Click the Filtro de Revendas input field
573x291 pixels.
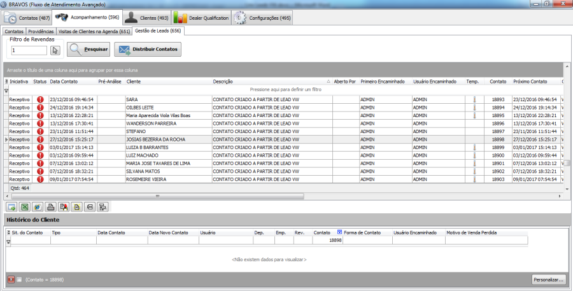(29, 50)
